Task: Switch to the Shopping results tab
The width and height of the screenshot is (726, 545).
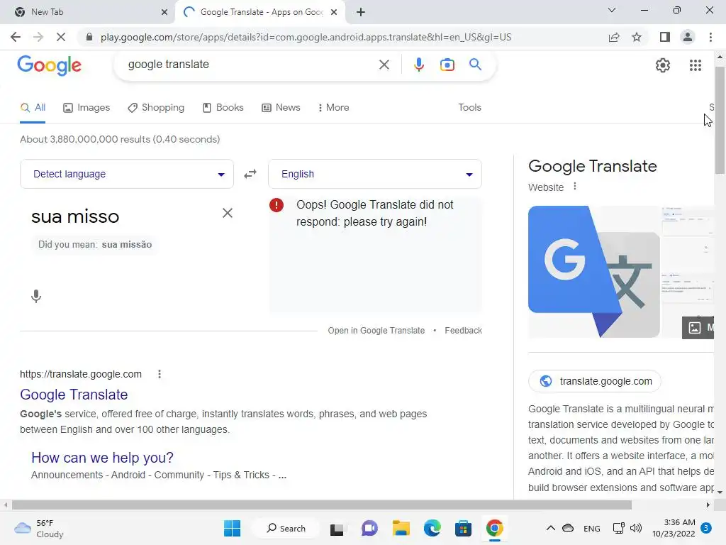Action: click(x=156, y=108)
